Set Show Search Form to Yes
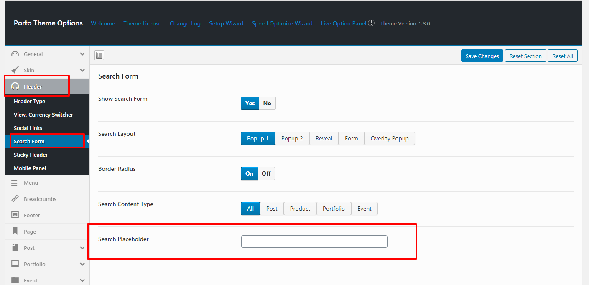Viewport: 589px width, 285px height. coord(250,103)
